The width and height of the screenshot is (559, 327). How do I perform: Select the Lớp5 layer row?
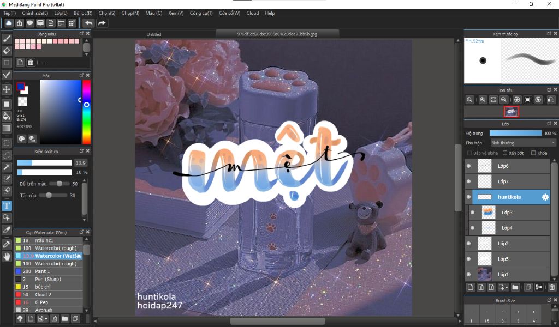pyautogui.click(x=508, y=259)
